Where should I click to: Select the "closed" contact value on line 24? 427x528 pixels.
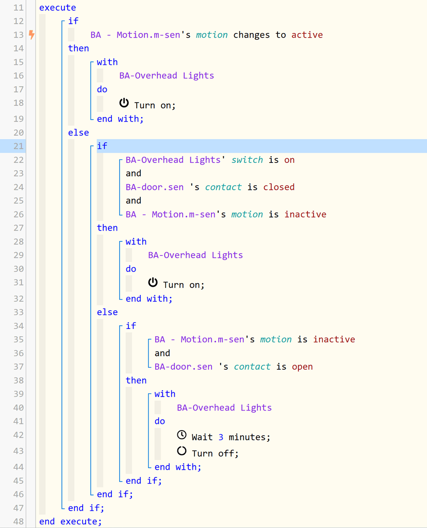(278, 187)
